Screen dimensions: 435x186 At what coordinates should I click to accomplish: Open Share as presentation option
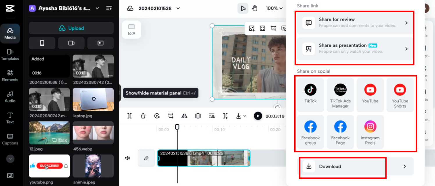(x=355, y=49)
